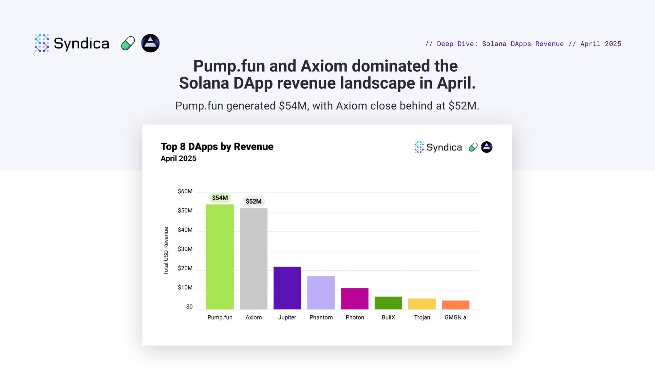The image size is (655, 368).
Task: Click the Total USD Revenue axis label
Action: click(166, 251)
